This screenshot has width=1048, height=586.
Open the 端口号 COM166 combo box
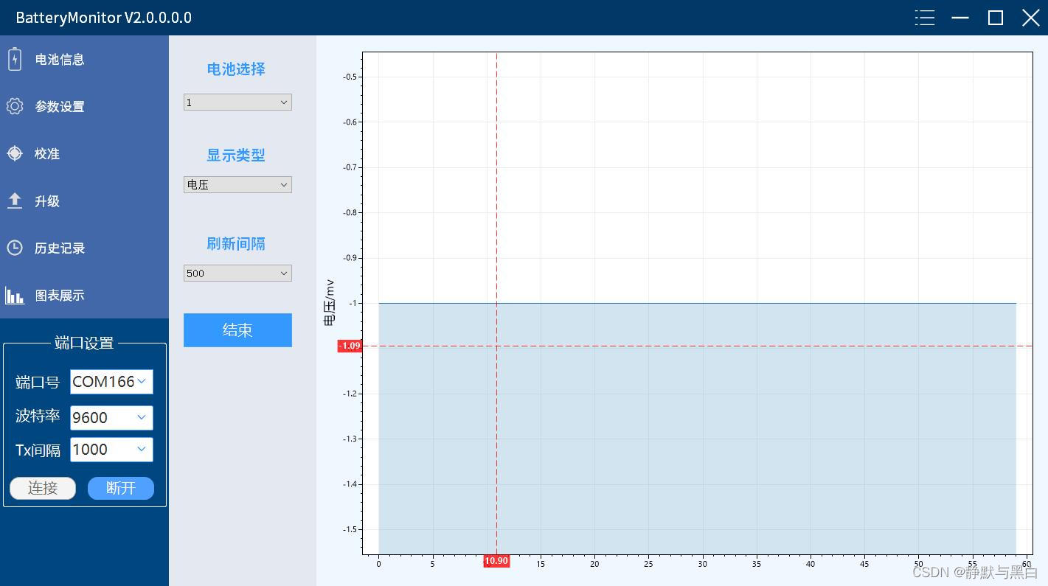[x=111, y=382]
